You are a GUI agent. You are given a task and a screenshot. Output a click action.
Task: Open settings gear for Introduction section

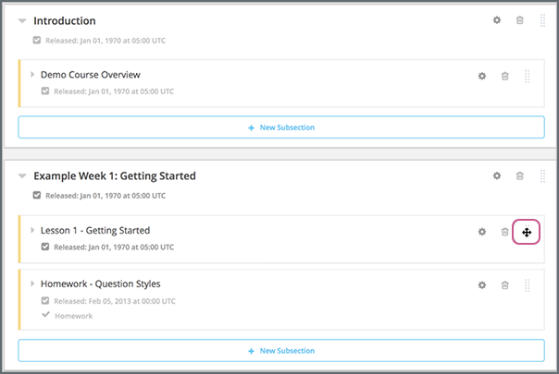click(496, 20)
